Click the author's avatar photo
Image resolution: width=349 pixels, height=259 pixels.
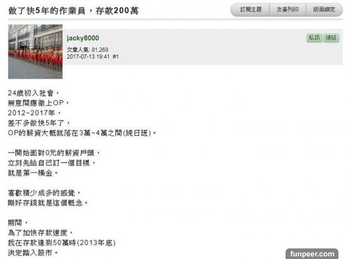pos(35,51)
